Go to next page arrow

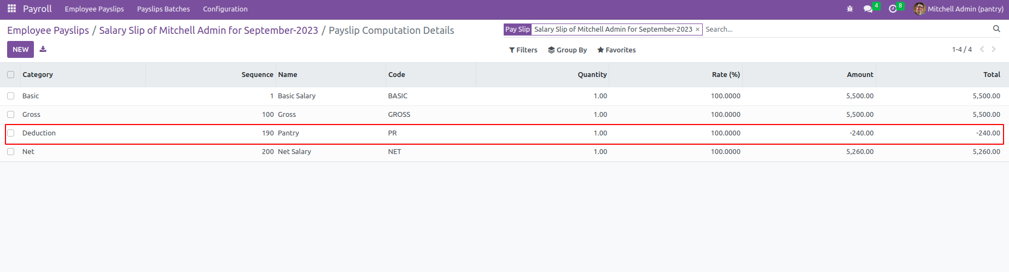tap(994, 50)
